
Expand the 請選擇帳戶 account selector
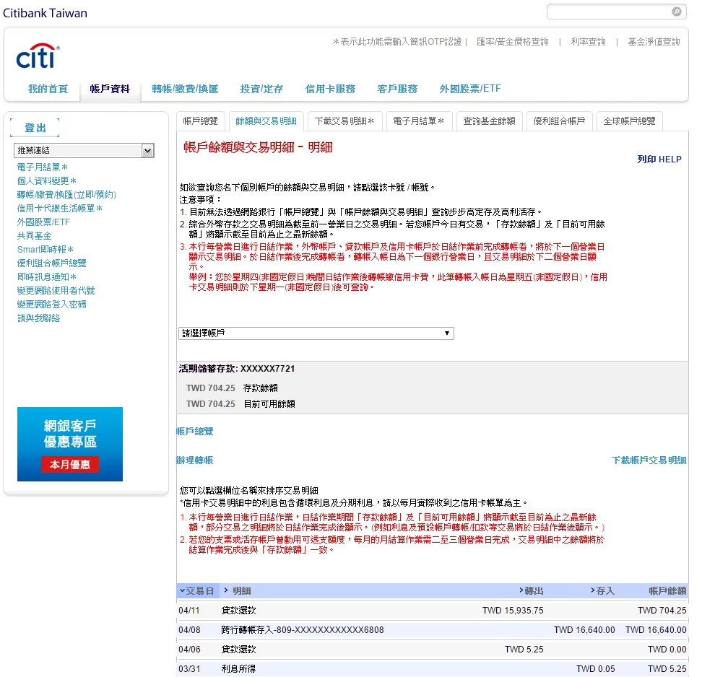pos(316,333)
